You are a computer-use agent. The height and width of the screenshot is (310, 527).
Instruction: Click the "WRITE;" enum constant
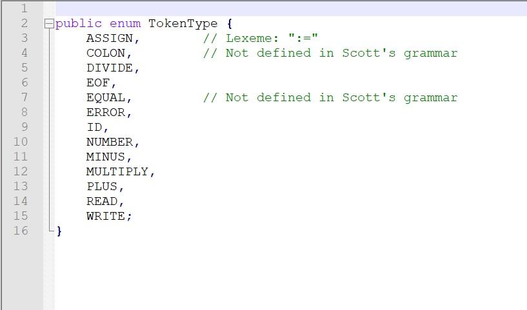coord(109,216)
